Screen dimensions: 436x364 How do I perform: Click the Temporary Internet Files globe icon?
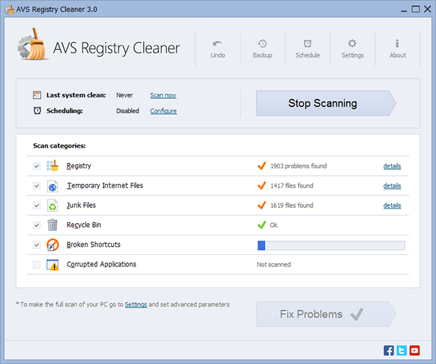[52, 186]
